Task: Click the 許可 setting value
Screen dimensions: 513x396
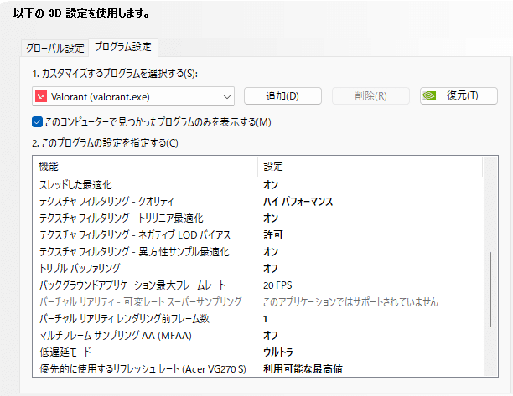Action: (273, 235)
